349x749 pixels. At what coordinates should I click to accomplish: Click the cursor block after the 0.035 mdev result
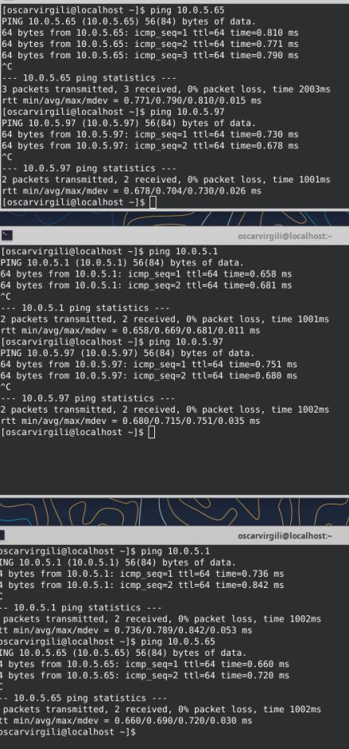[152, 433]
